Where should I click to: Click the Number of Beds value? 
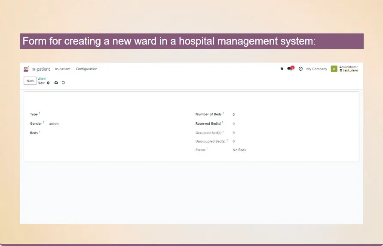234,115
